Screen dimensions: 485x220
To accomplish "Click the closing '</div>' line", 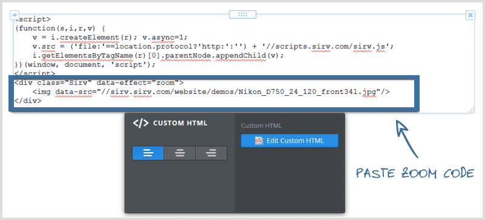I will (x=28, y=101).
